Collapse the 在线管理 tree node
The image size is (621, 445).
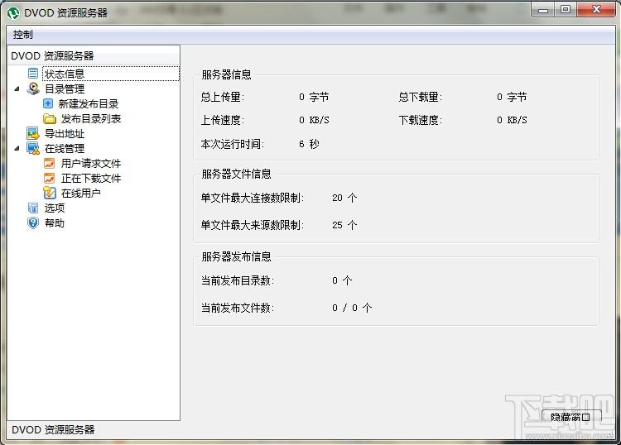[17, 149]
